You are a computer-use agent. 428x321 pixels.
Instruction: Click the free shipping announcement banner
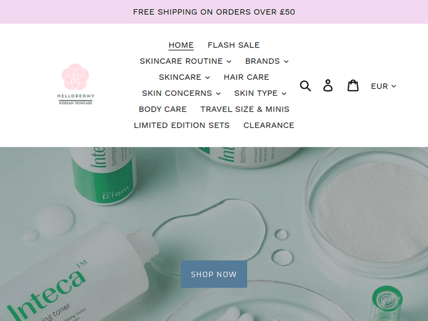(x=214, y=12)
